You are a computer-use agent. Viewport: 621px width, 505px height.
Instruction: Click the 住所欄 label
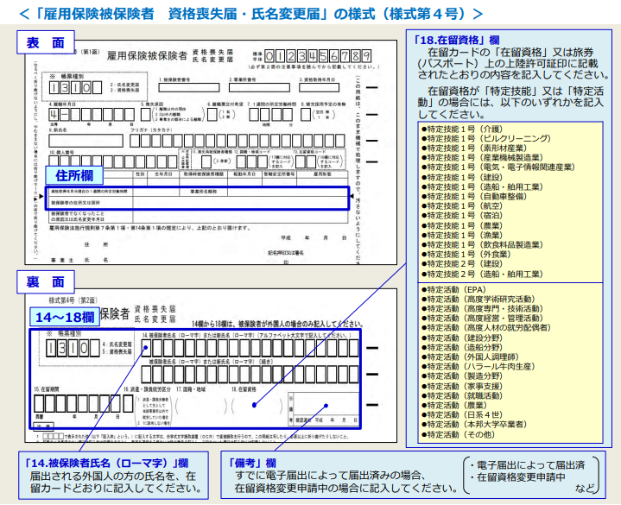coord(74,175)
